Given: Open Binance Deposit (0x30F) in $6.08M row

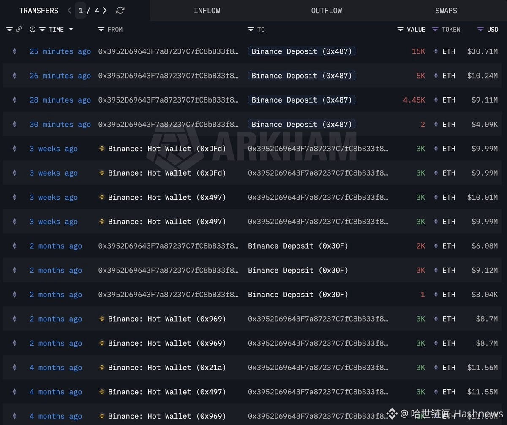Looking at the screenshot, I should coord(298,246).
